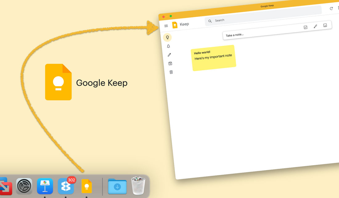The image size is (339, 198).
Task: Select Notes via the lightbulb sidebar icon
Action: coord(168,37)
